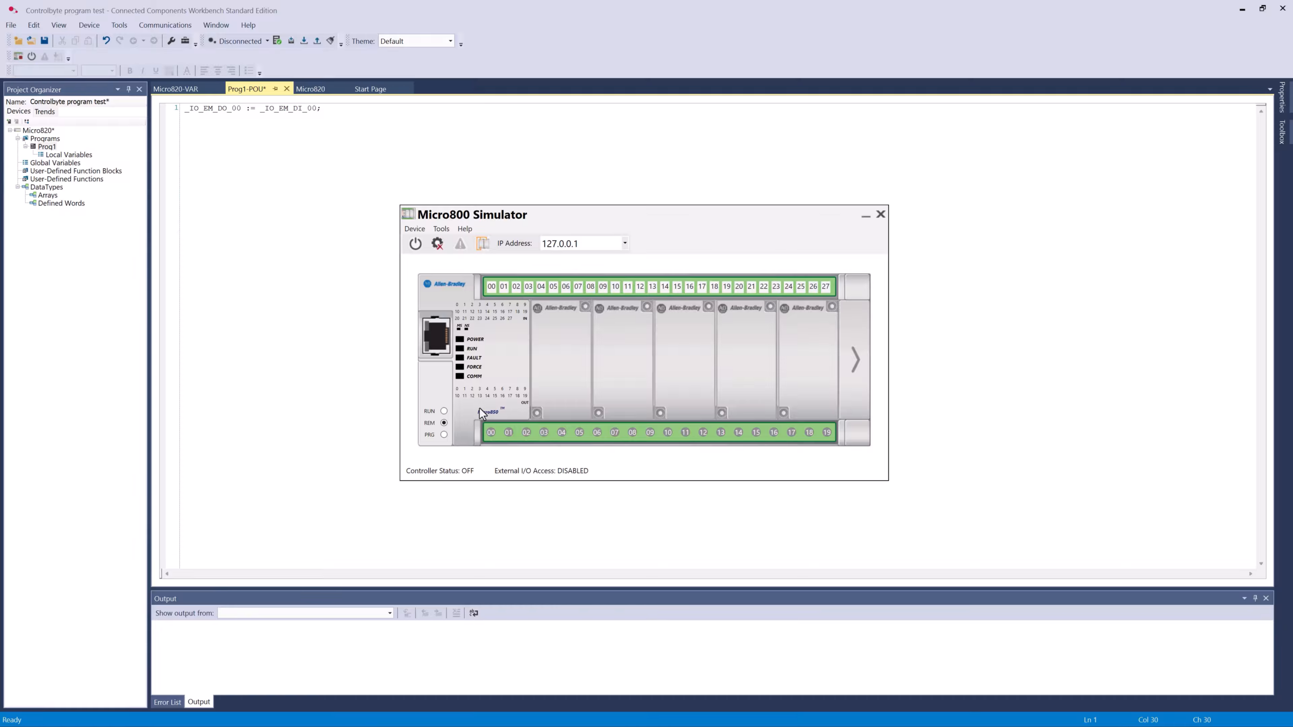Switch to the Start Page tab
The width and height of the screenshot is (1293, 727).
coord(370,89)
